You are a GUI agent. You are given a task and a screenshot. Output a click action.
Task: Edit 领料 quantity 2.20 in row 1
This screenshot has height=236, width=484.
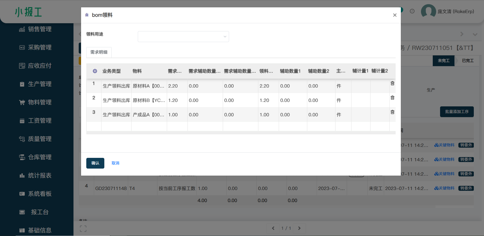(268, 86)
